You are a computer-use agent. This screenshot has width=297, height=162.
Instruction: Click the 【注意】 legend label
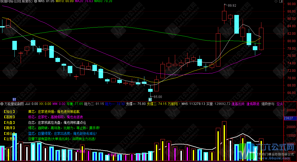[x=9, y=139]
